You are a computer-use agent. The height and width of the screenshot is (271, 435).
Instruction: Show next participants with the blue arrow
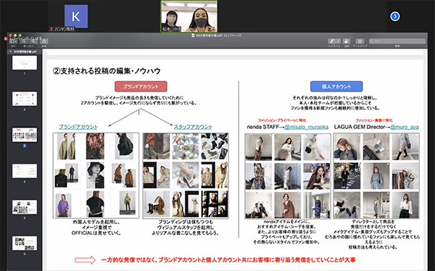coord(395,17)
